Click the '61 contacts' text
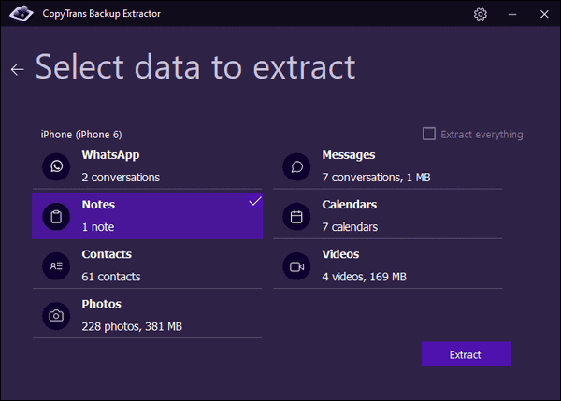Screen dimensions: 561x401 (111, 277)
